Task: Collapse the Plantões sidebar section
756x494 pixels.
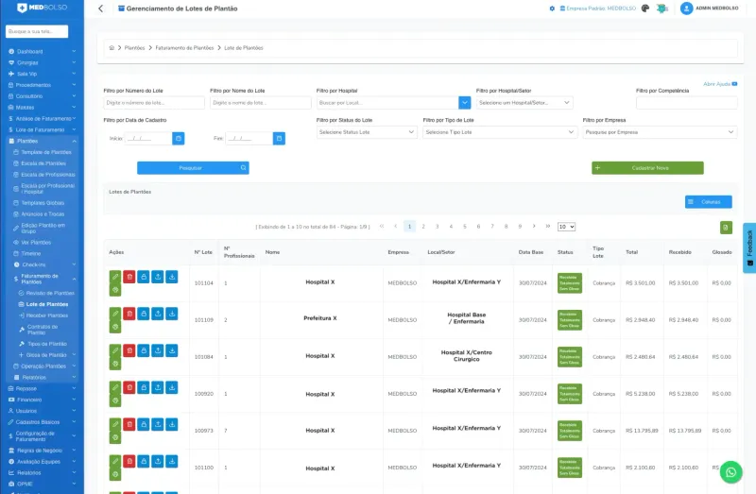Action: (43, 142)
